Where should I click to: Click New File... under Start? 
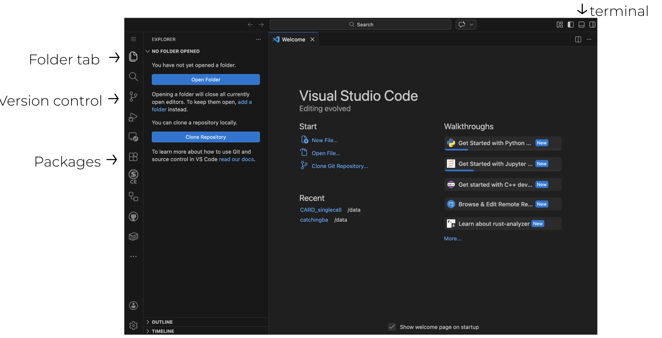click(x=325, y=140)
